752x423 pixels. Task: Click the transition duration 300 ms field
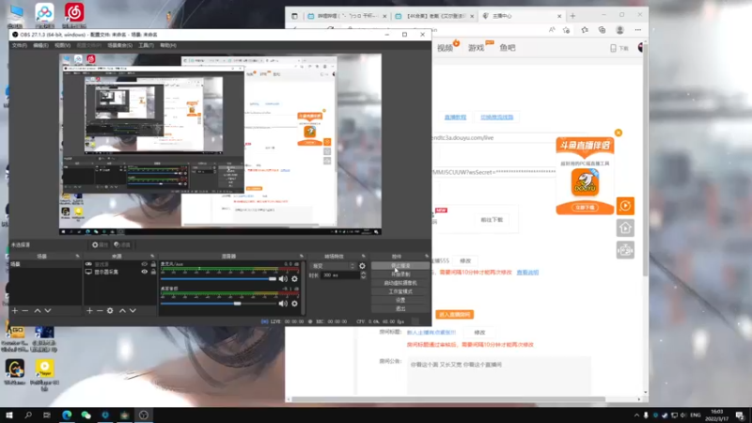click(340, 275)
